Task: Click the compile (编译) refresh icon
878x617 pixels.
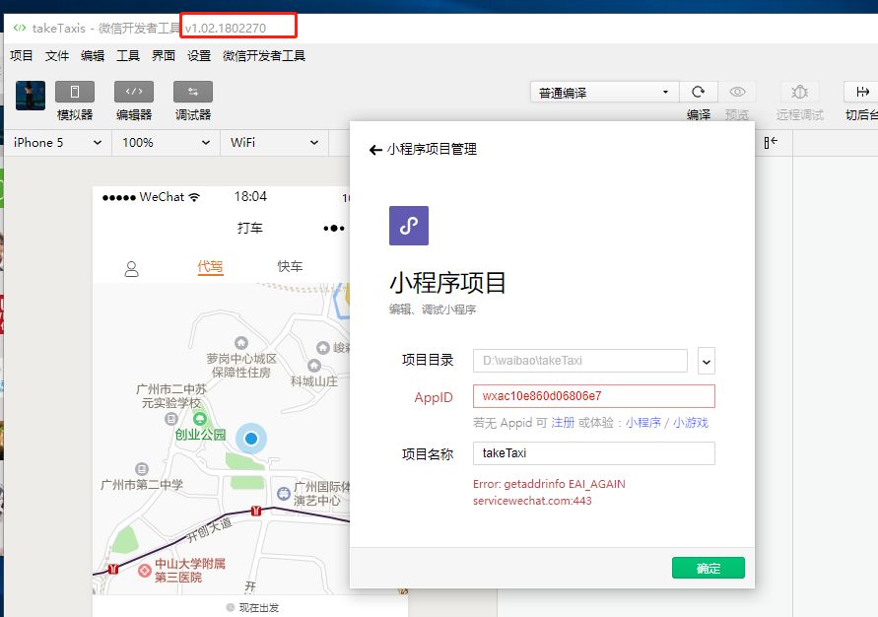Action: 699,92
